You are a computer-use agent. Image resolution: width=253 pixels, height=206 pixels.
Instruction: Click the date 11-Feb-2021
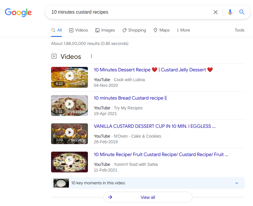click(105, 170)
